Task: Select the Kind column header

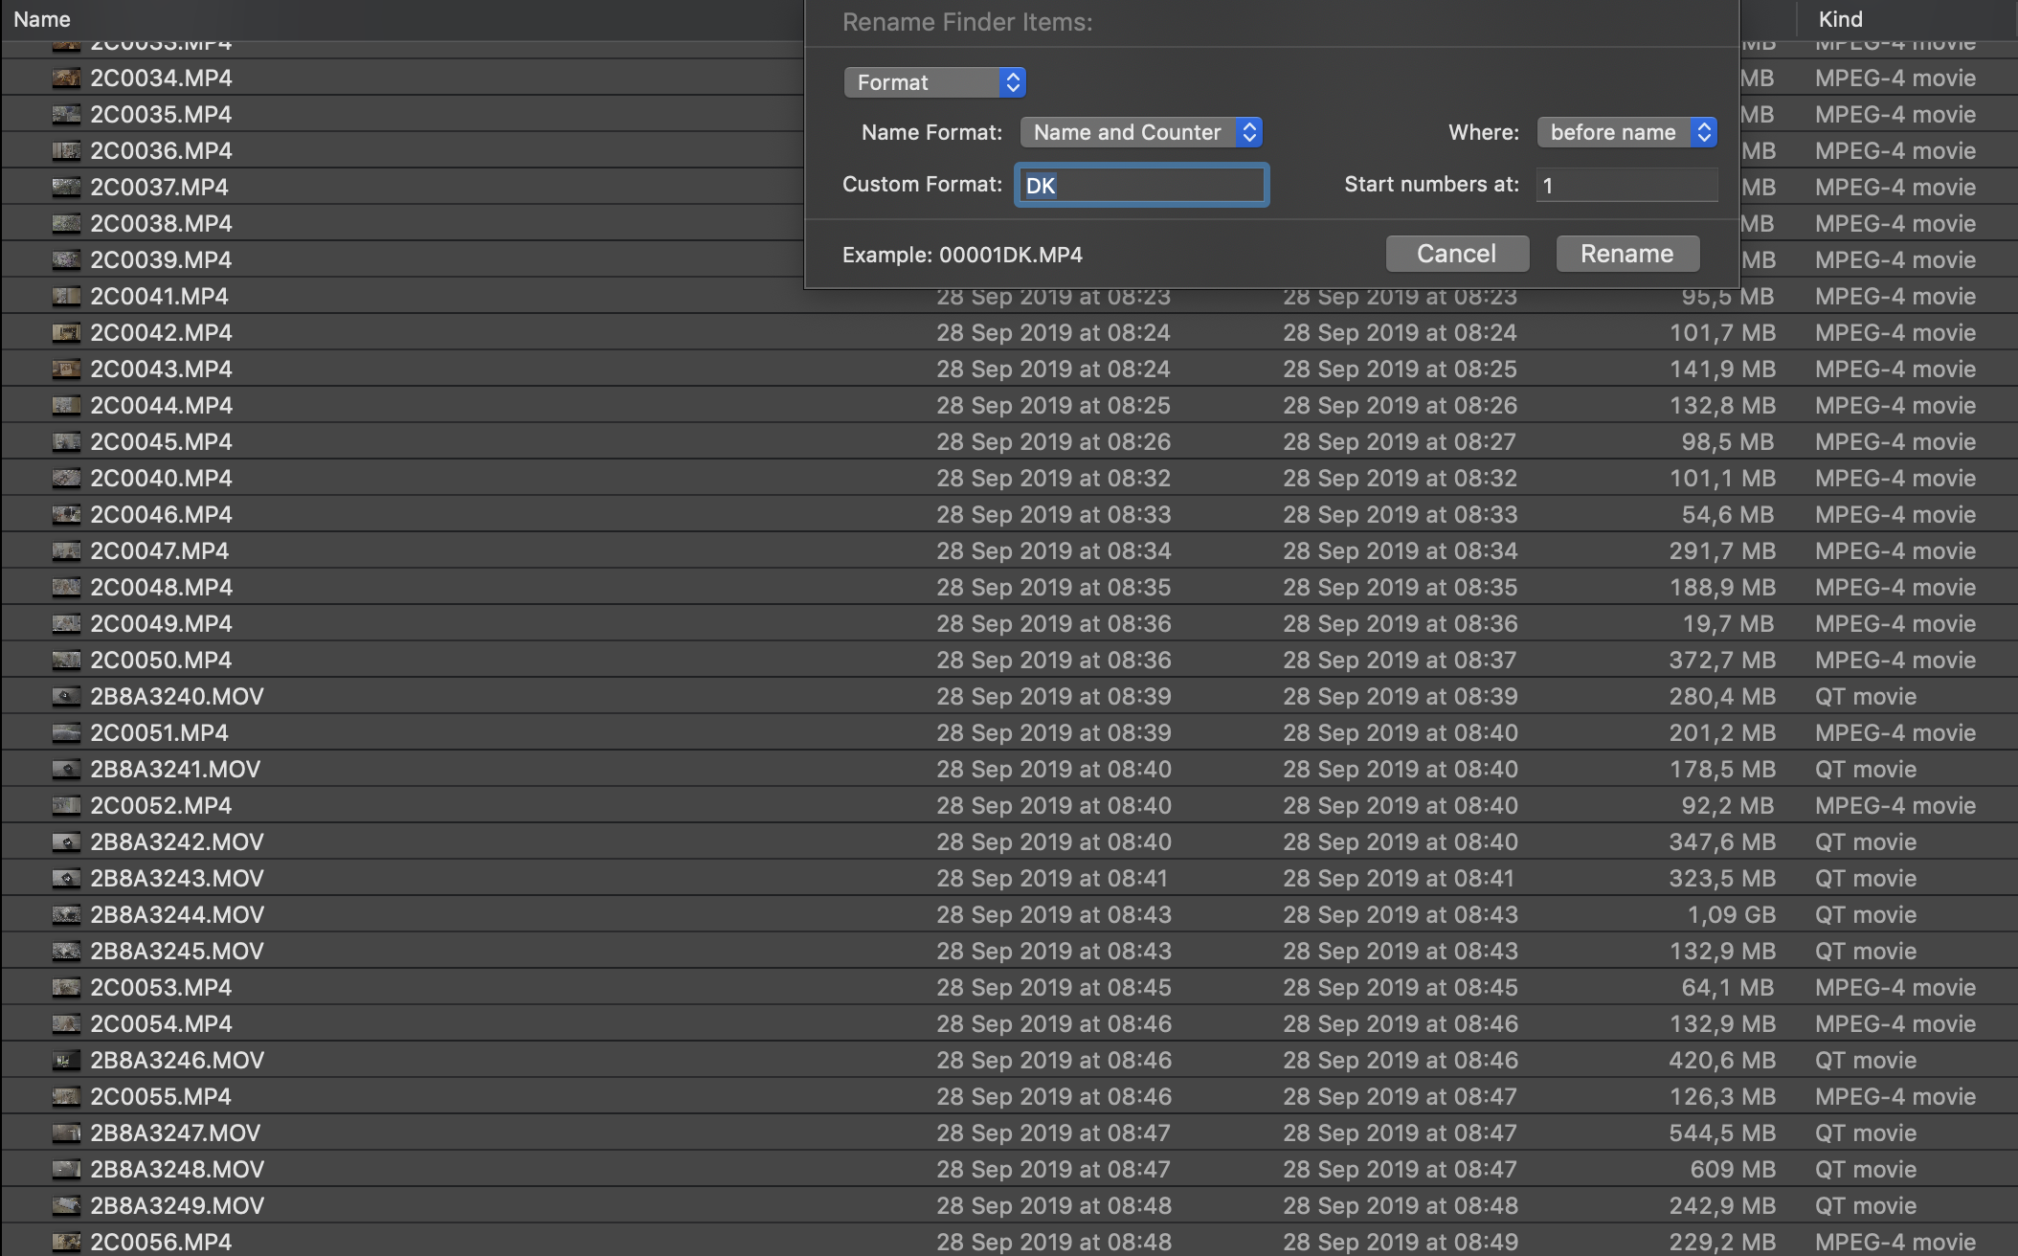Action: coord(1839,18)
